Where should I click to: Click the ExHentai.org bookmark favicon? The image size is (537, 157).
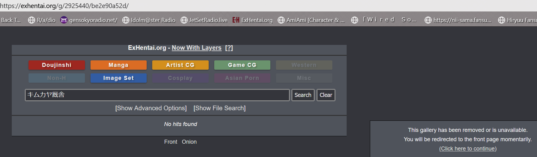236,20
